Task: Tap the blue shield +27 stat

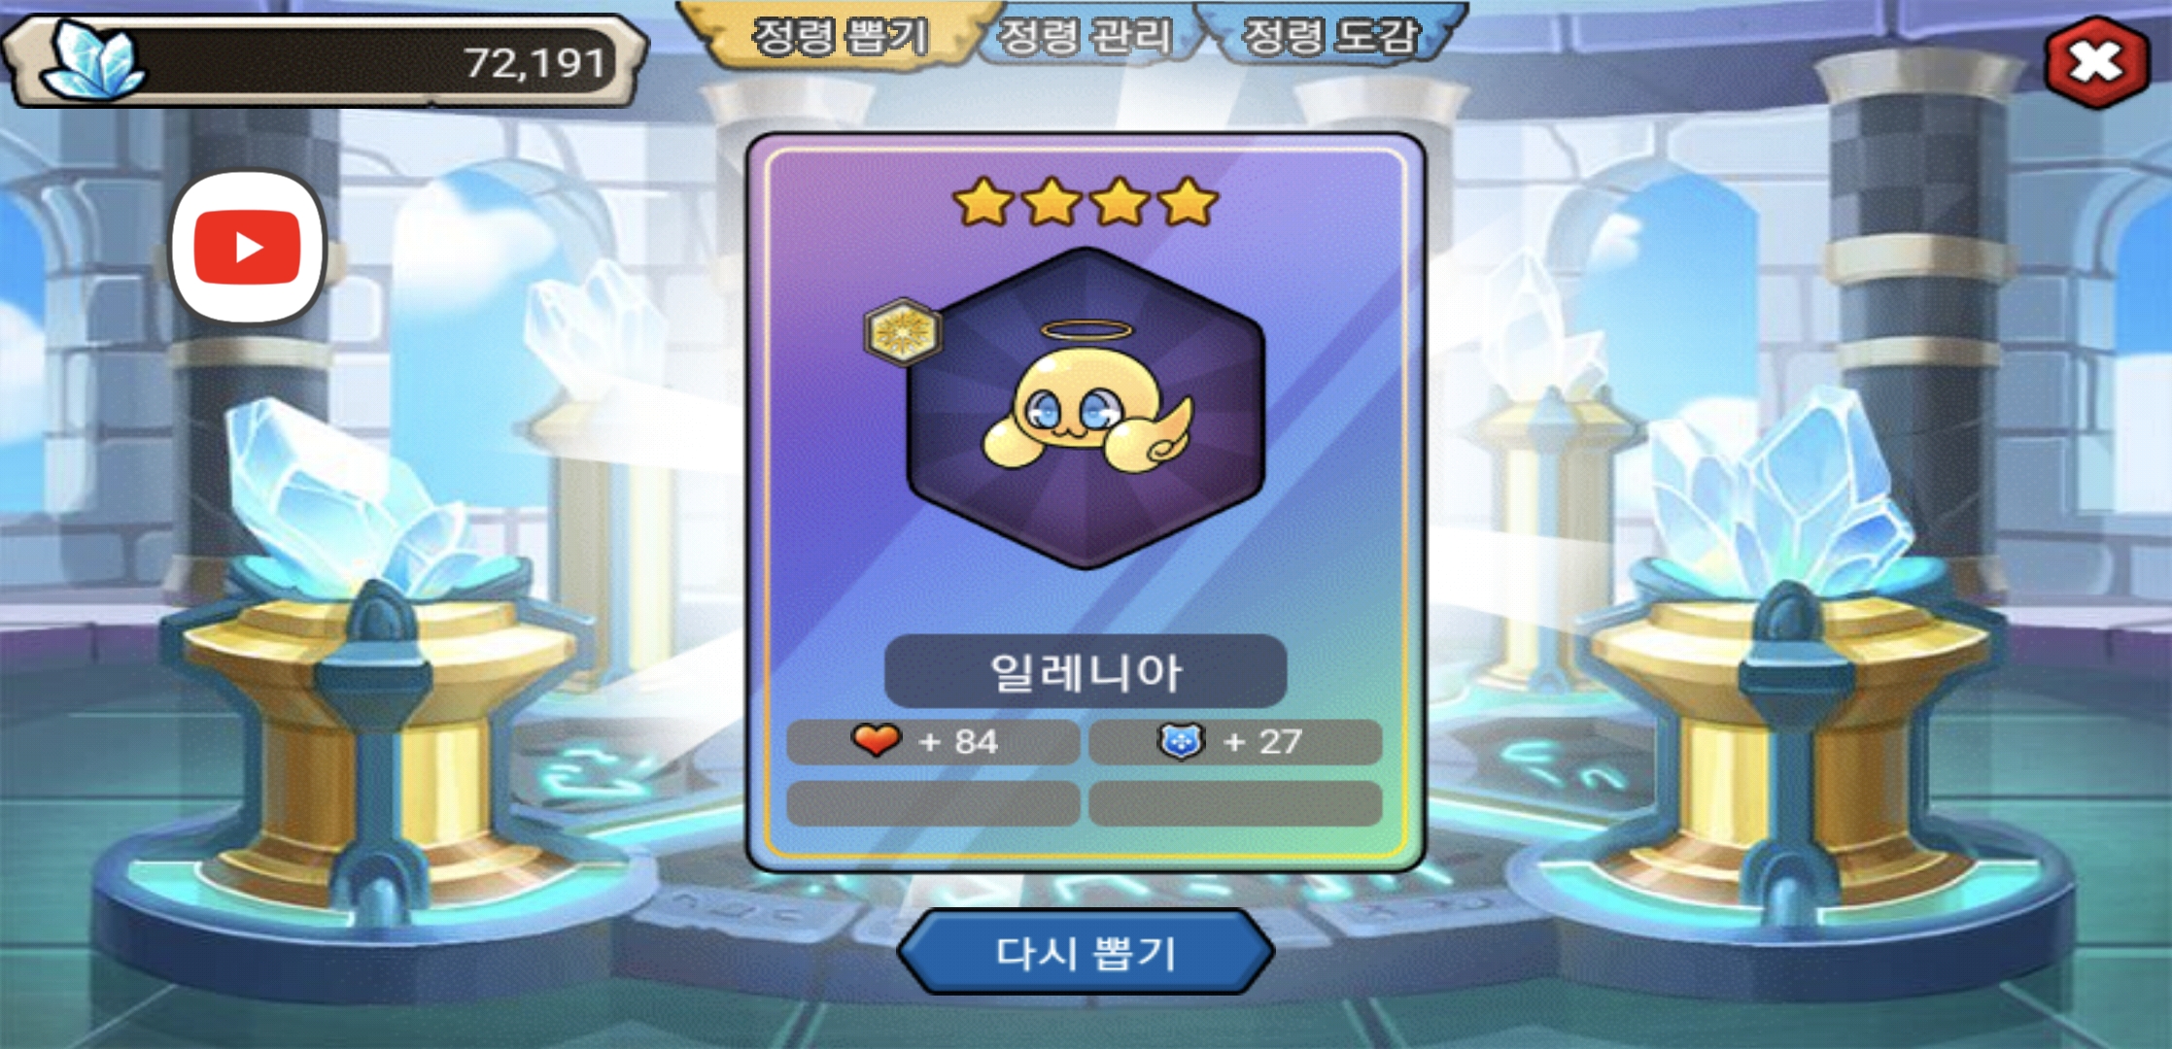Action: tap(1235, 742)
